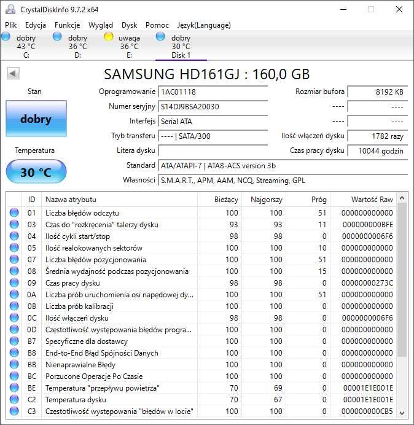Select the Disk 1 tab
The width and height of the screenshot is (414, 425).
[x=181, y=46]
